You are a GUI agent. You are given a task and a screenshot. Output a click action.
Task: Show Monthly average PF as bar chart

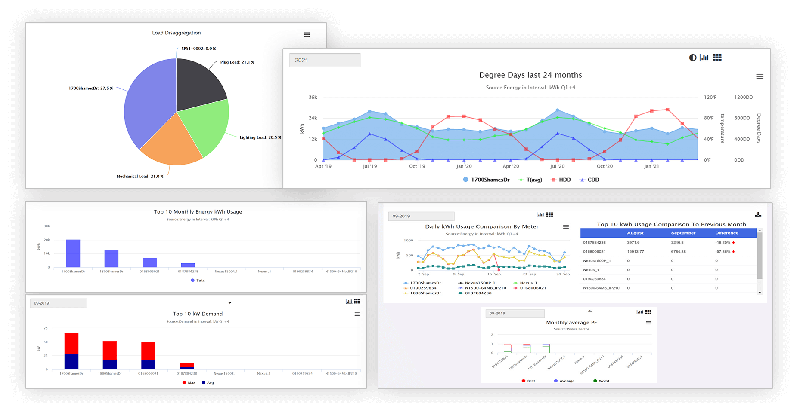[x=640, y=312]
